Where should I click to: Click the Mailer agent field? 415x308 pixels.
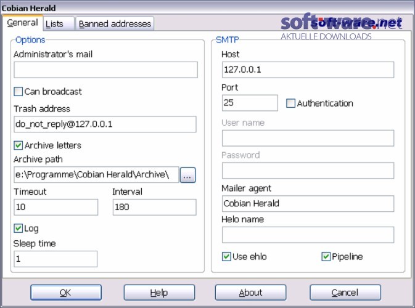(308, 203)
